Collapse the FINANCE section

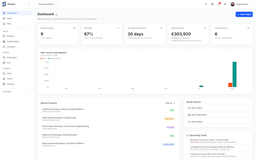[x=30, y=68]
